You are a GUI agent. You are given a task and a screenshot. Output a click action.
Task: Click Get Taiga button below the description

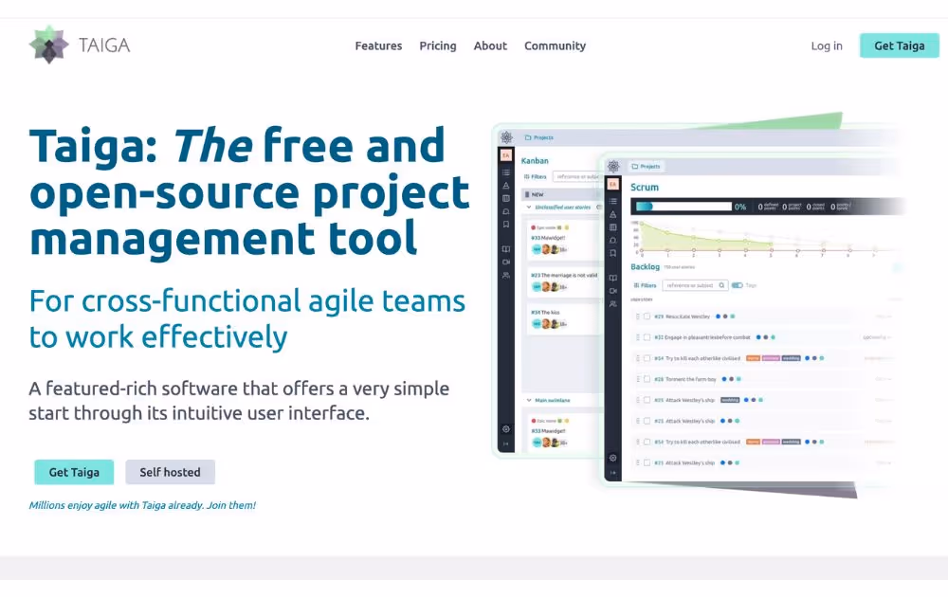74,472
